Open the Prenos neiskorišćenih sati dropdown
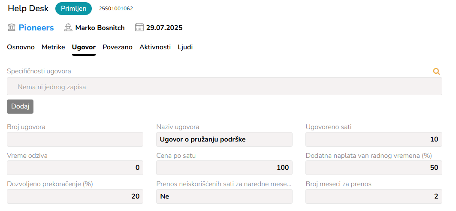Screen dimensions: 456x211 point(224,196)
